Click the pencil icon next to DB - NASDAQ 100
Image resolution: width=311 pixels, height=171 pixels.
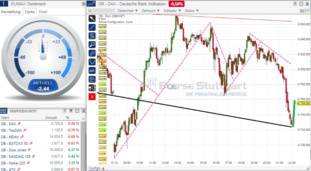34,156
